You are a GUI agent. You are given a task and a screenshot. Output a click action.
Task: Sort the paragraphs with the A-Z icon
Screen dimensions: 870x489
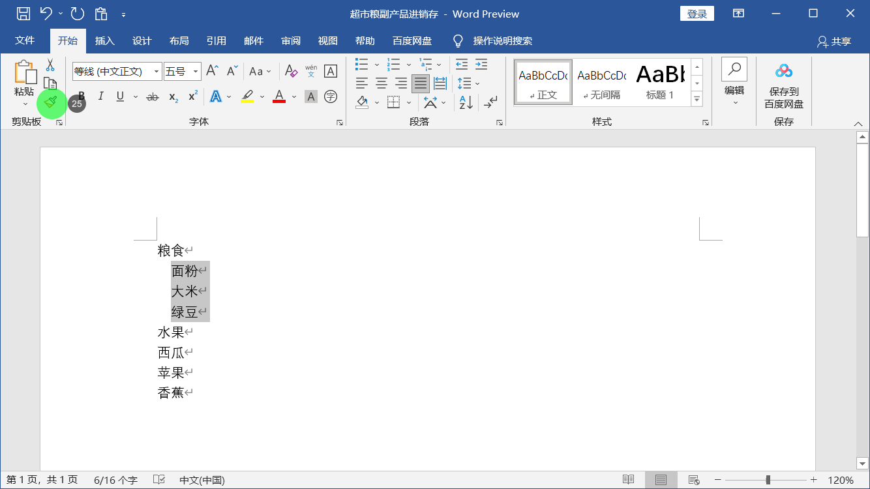click(x=466, y=102)
